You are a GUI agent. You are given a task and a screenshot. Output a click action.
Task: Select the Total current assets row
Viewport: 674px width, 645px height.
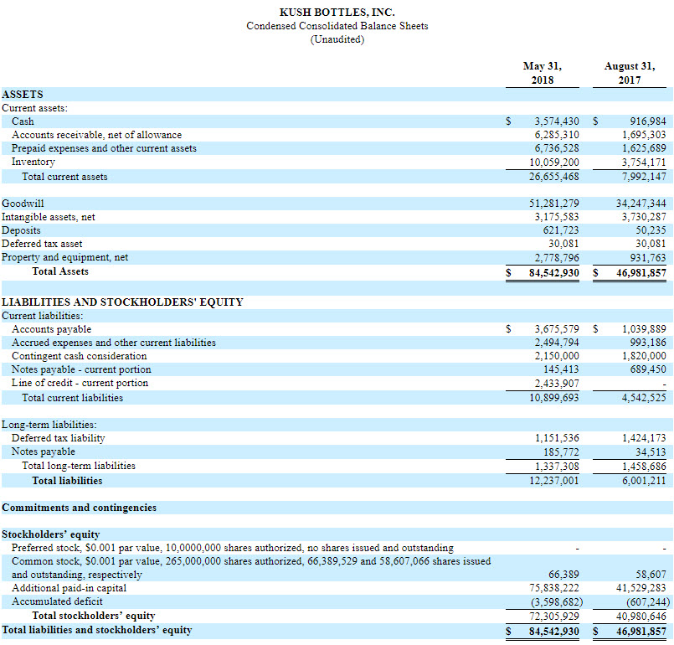tap(64, 176)
